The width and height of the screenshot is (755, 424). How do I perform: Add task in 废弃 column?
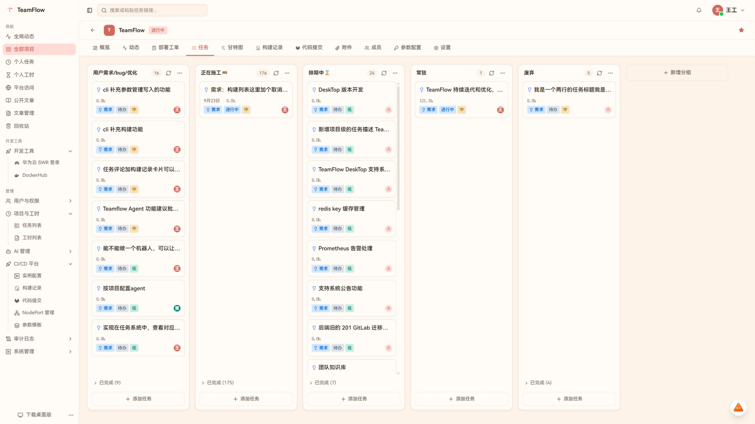coord(569,399)
